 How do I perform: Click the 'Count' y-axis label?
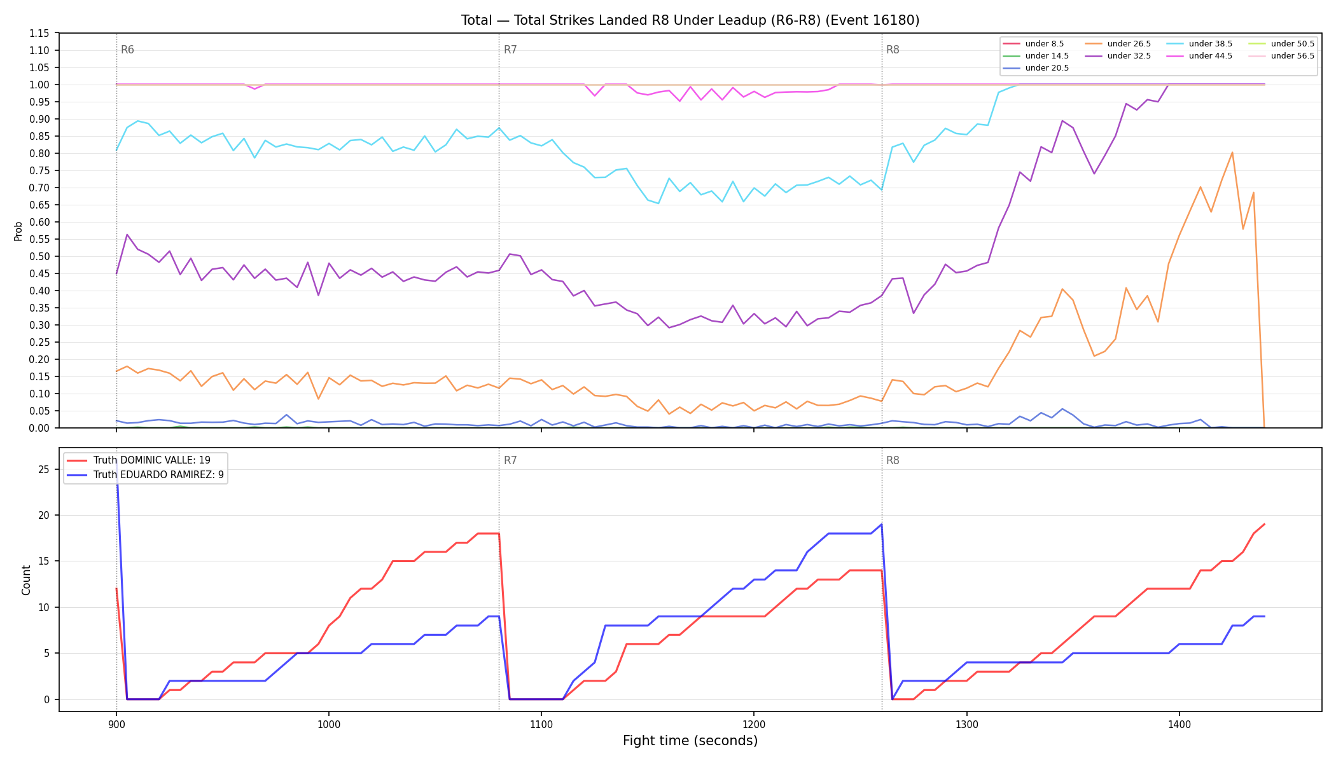pos(26,580)
